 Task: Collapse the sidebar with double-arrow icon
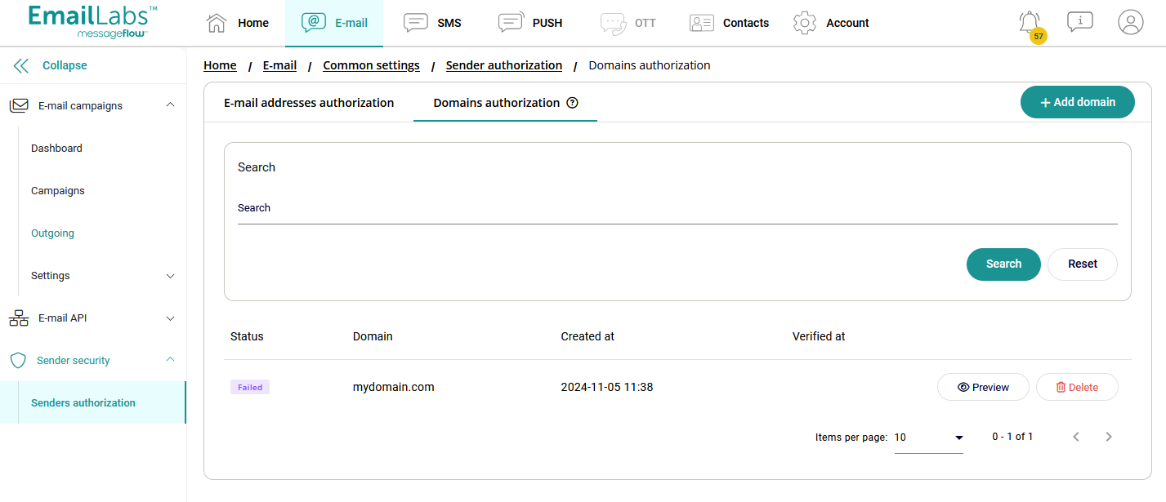21,65
